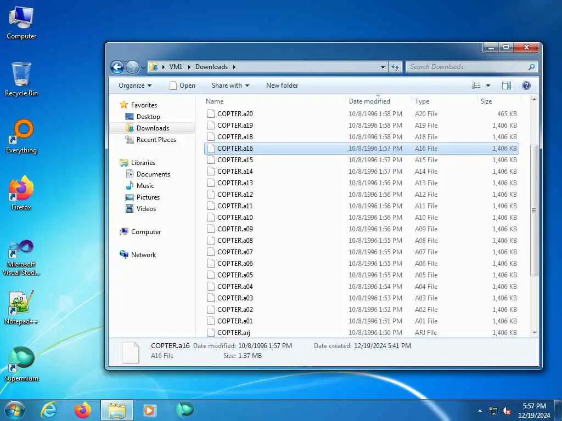Click the file list scroll up arrow

click(x=534, y=99)
